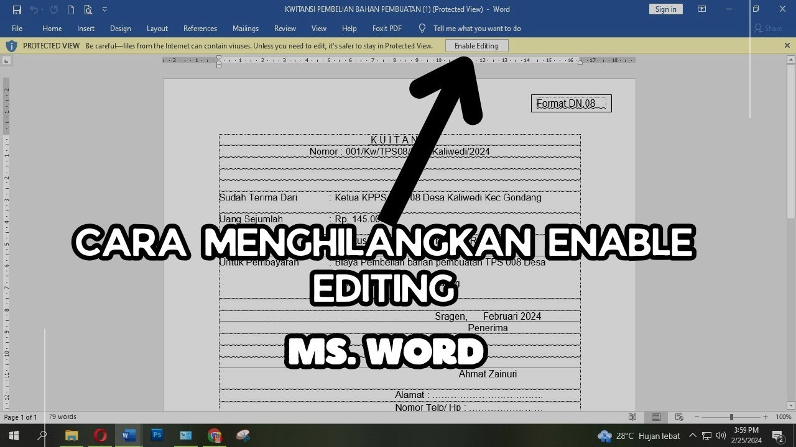This screenshot has height=447, width=796.
Task: Click the Enable Editing button
Action: 476,46
